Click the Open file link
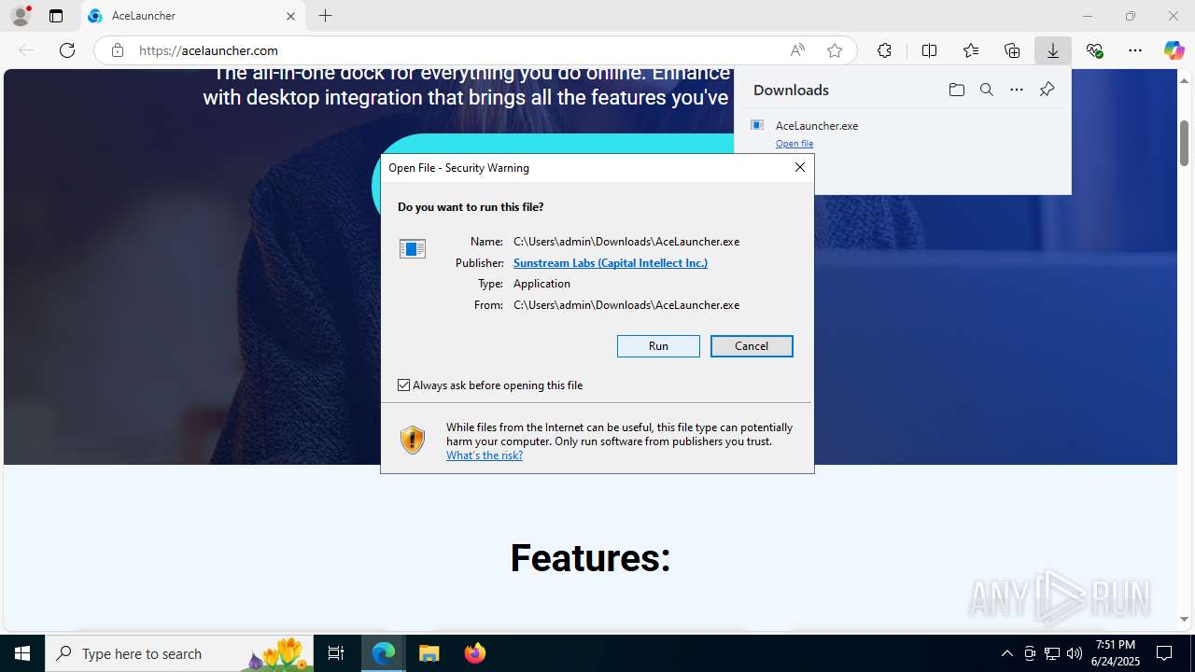The width and height of the screenshot is (1195, 672). [x=794, y=144]
